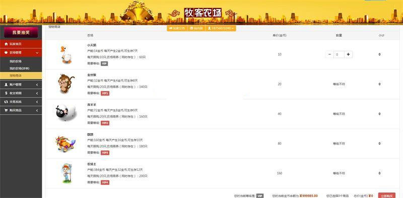Click the red VIP3 badge of qilin row
This screenshot has height=198, width=403.
coord(105,153)
